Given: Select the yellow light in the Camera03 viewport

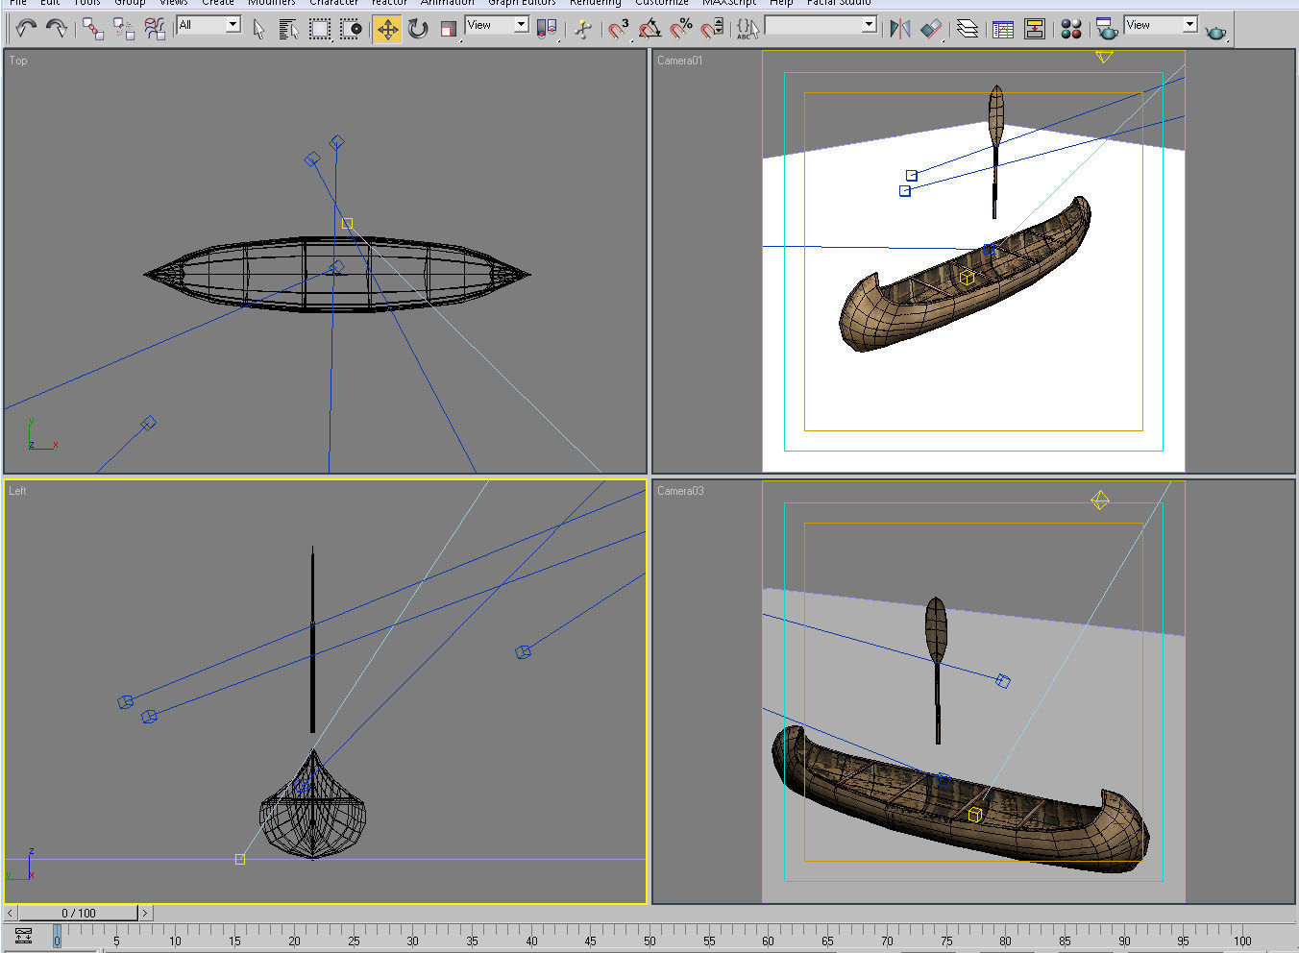Looking at the screenshot, I should coord(1100,500).
